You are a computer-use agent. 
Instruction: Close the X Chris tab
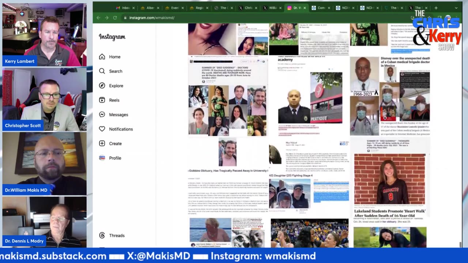[256, 8]
